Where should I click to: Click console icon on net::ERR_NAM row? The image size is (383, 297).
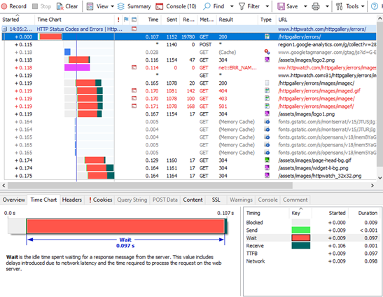click(134, 67)
